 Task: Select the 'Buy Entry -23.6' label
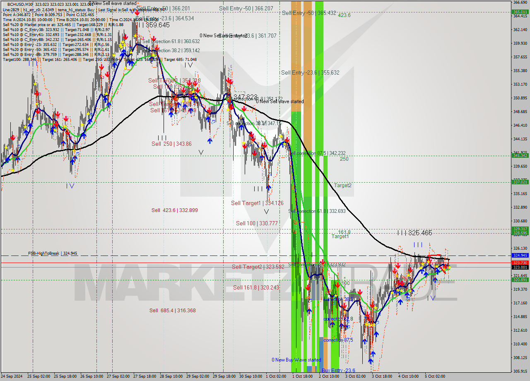point(338,371)
